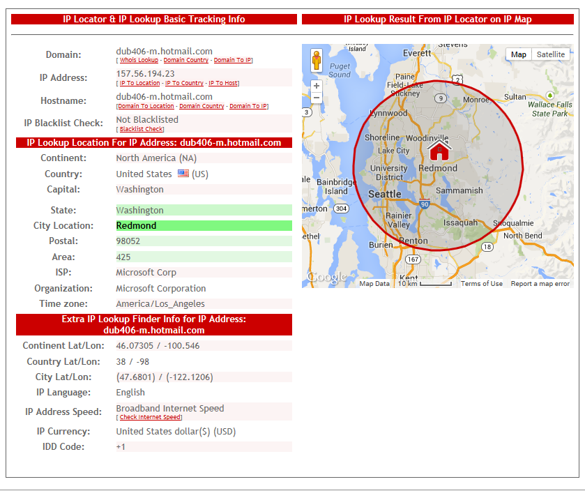This screenshot has width=585, height=491.
Task: Zoom out on the map
Action: (317, 98)
